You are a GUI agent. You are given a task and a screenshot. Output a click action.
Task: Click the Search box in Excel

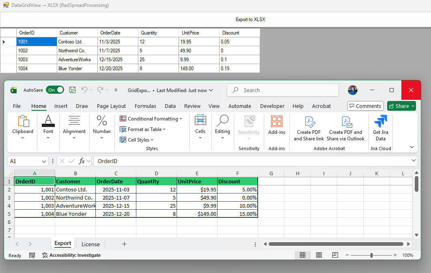click(x=283, y=90)
